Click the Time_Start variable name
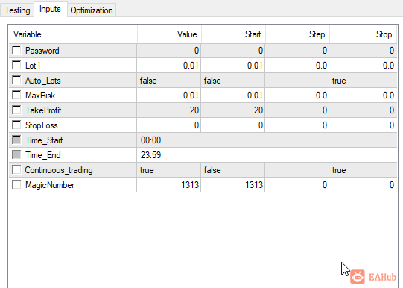 (44, 140)
